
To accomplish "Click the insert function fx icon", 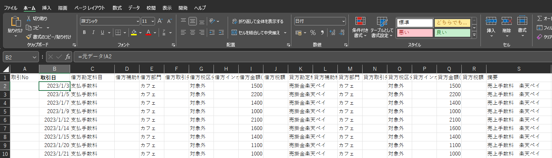I will pos(68,57).
